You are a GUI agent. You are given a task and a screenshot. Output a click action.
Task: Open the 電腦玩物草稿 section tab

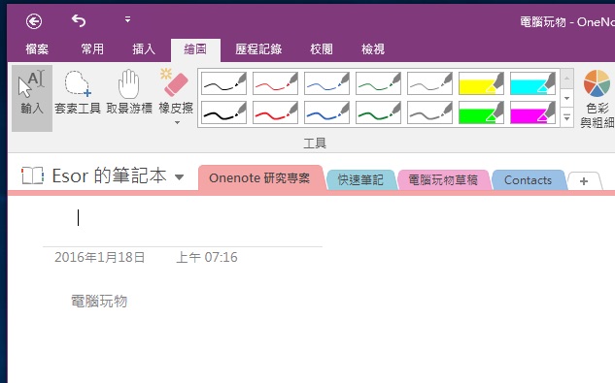pyautogui.click(x=443, y=180)
